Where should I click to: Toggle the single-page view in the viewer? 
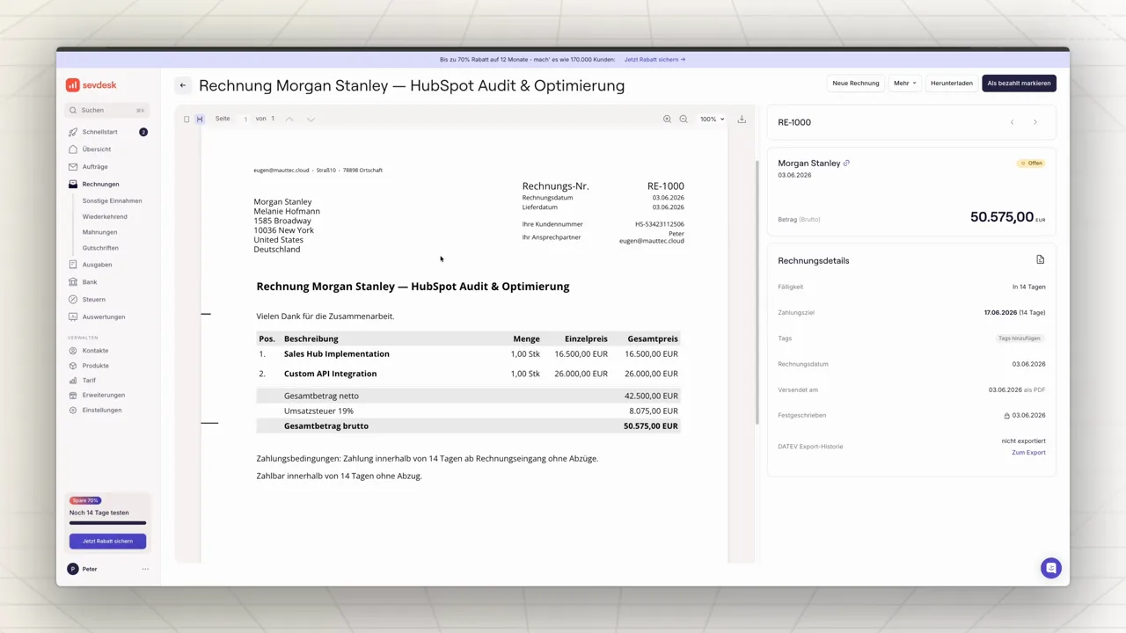186,119
